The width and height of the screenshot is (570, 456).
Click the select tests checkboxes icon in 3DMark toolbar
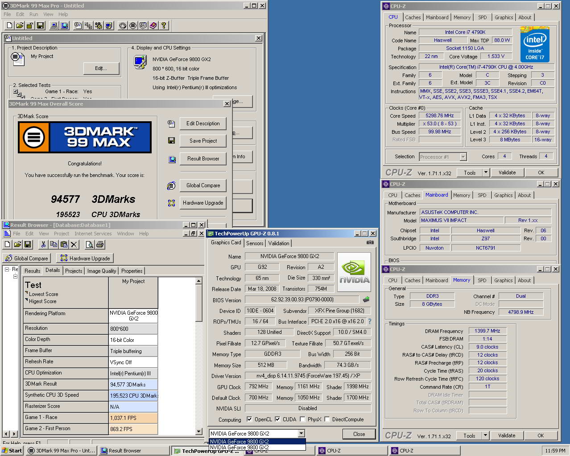tap(88, 25)
